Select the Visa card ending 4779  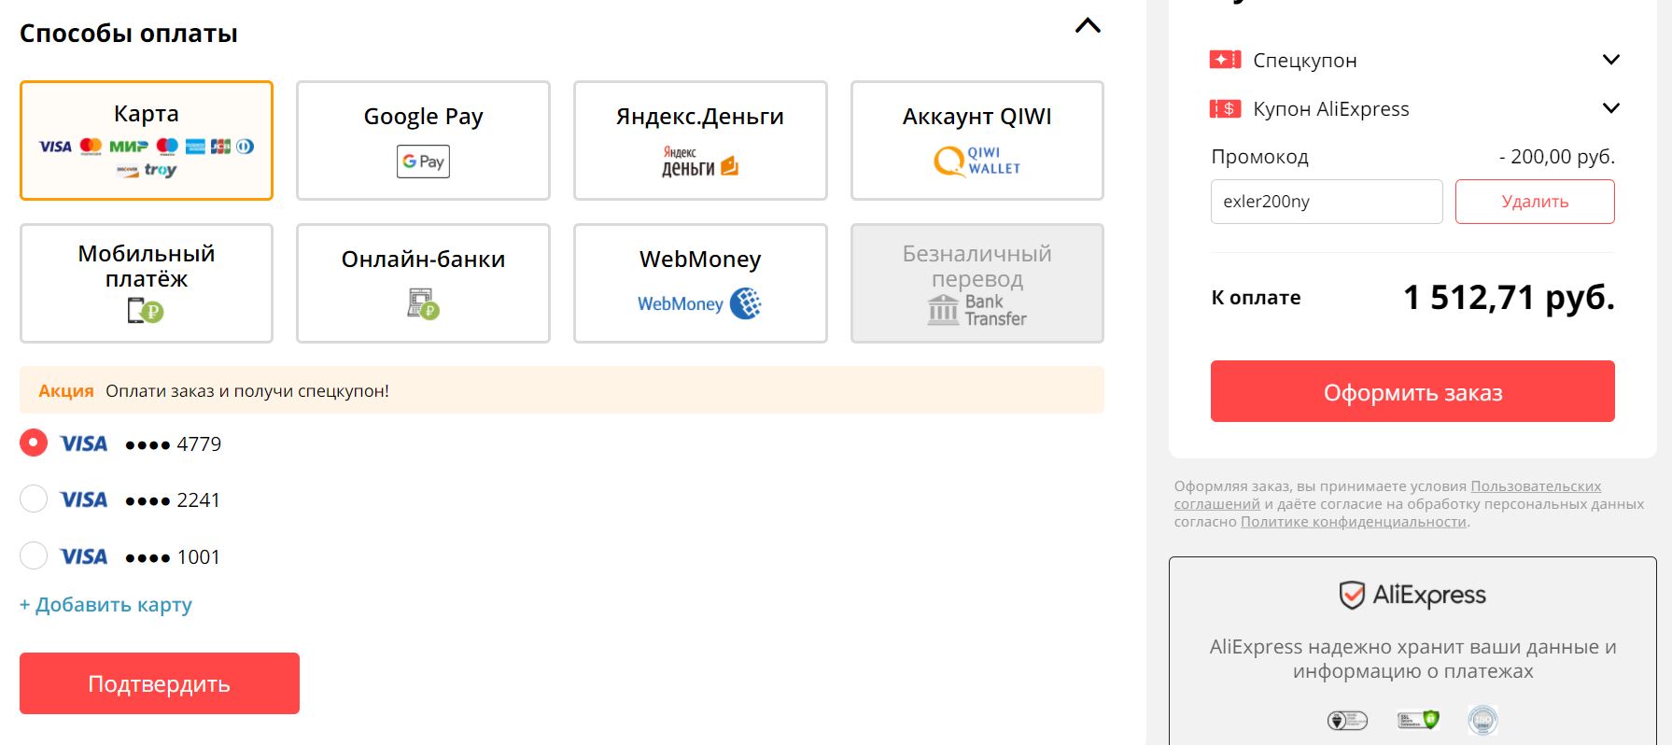(x=34, y=443)
